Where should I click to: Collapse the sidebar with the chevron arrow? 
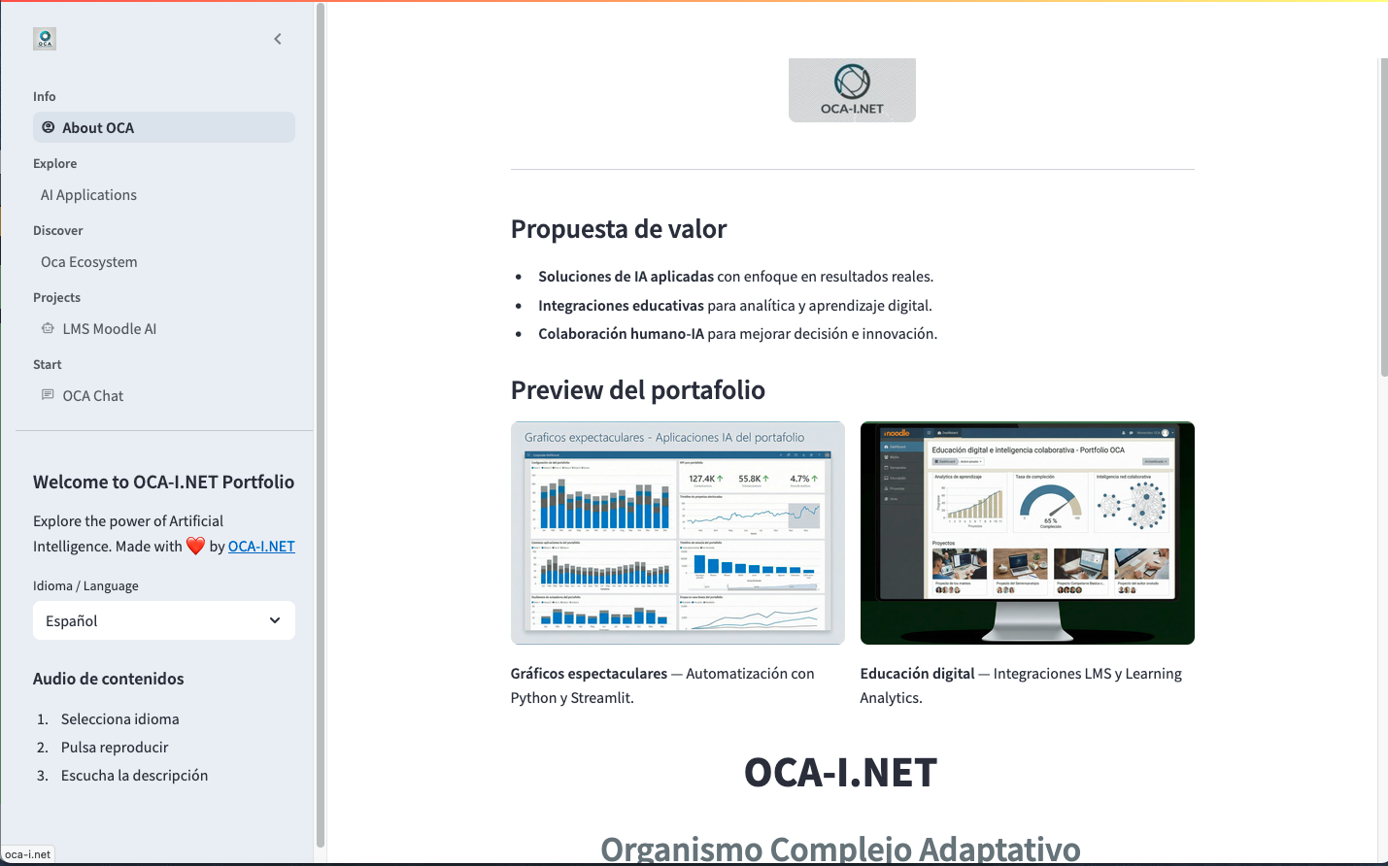(278, 39)
